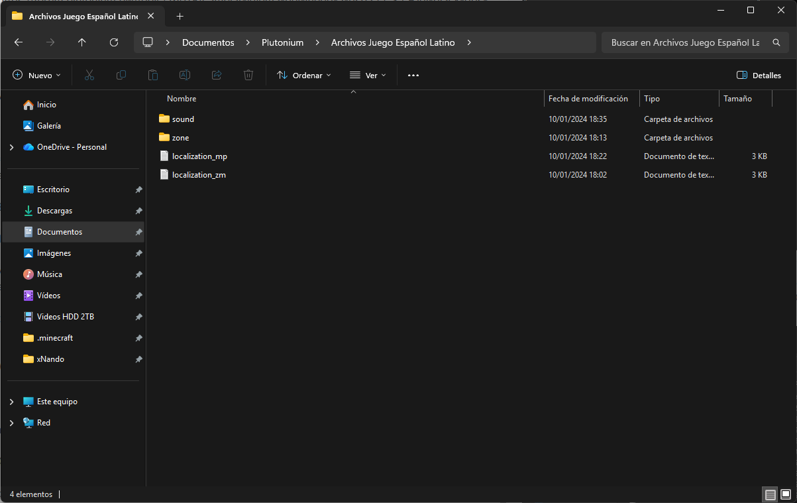Click the Paste clipboard icon
The image size is (797, 503).
(x=153, y=76)
